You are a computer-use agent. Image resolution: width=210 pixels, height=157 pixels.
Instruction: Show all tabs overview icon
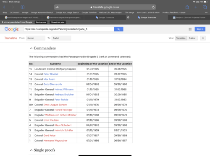(x=205, y=7)
